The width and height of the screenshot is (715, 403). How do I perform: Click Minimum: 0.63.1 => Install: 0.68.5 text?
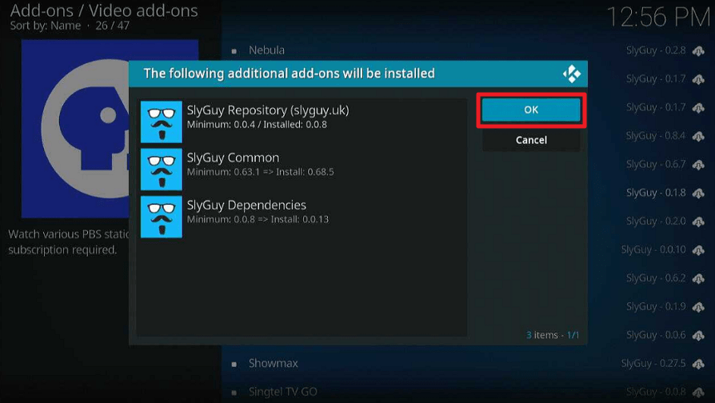tap(261, 172)
